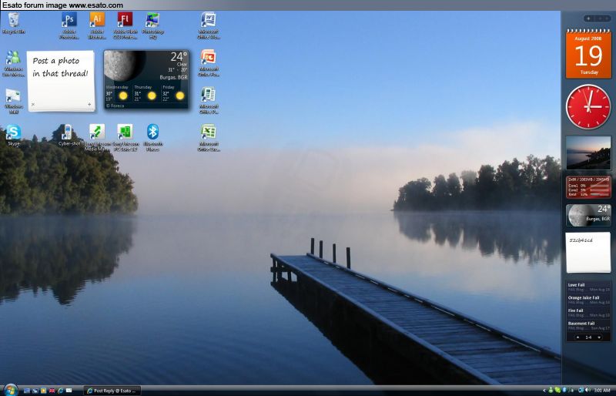Image resolution: width=616 pixels, height=396 pixels.
Task: Open the Post Reply @ Esato taskbar window
Action: tap(112, 391)
